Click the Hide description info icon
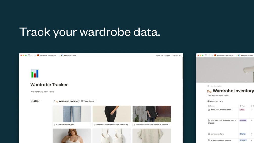Viewport: 254px width, 143px height. click(x=208, y=86)
